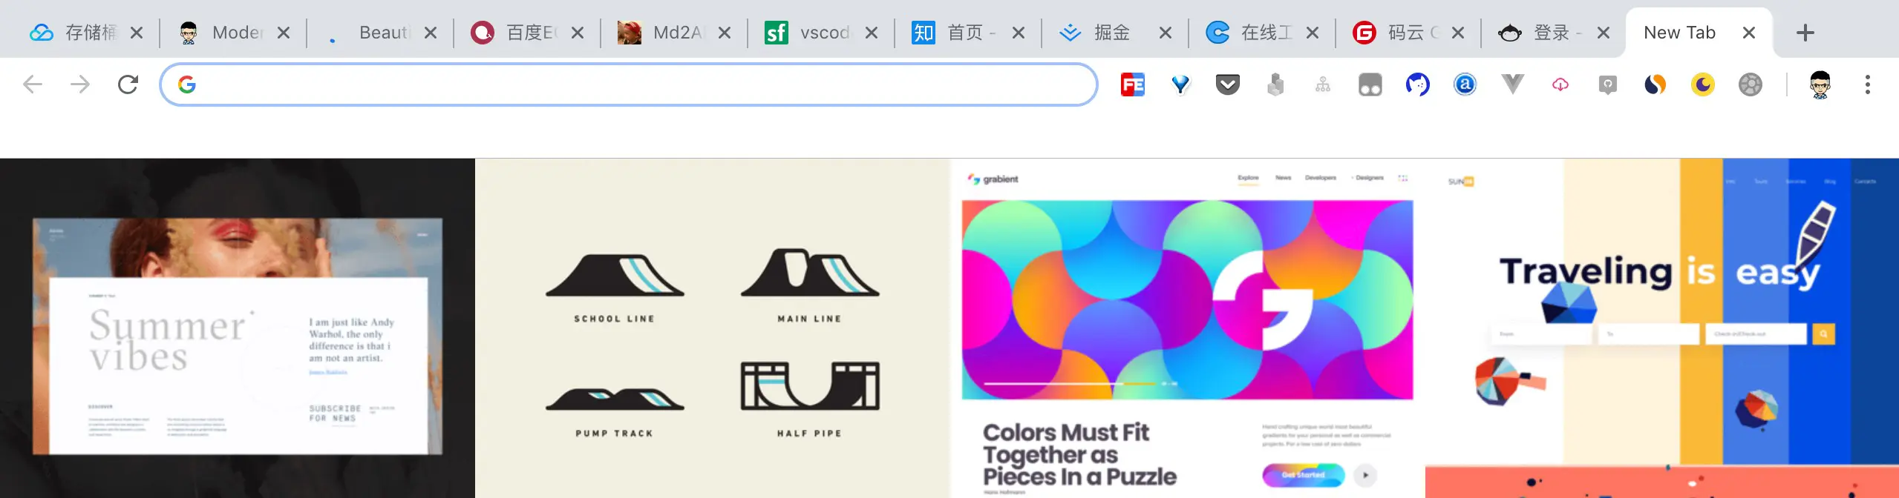Click the red FE extension icon

(1132, 85)
